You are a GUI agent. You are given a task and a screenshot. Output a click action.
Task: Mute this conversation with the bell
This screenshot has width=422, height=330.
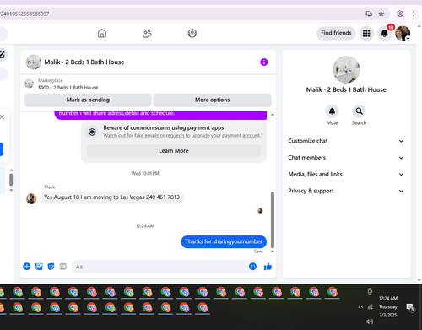332,111
